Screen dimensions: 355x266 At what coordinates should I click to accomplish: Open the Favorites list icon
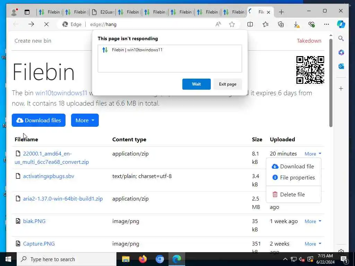pyautogui.click(x=266, y=24)
